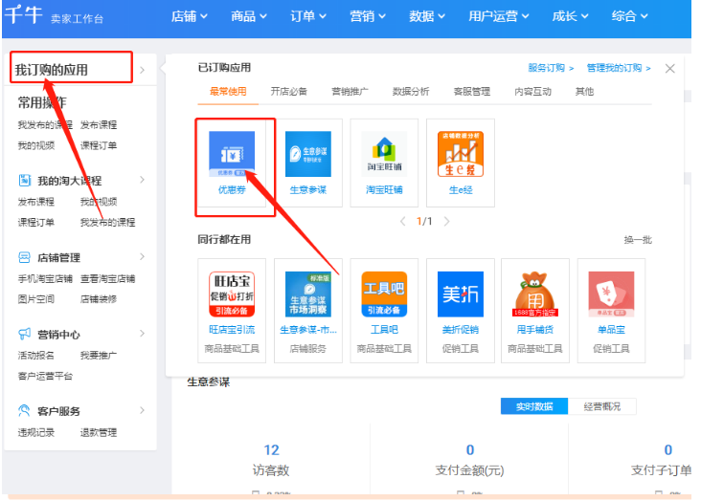Go to previous page of subscribed apps

[403, 221]
